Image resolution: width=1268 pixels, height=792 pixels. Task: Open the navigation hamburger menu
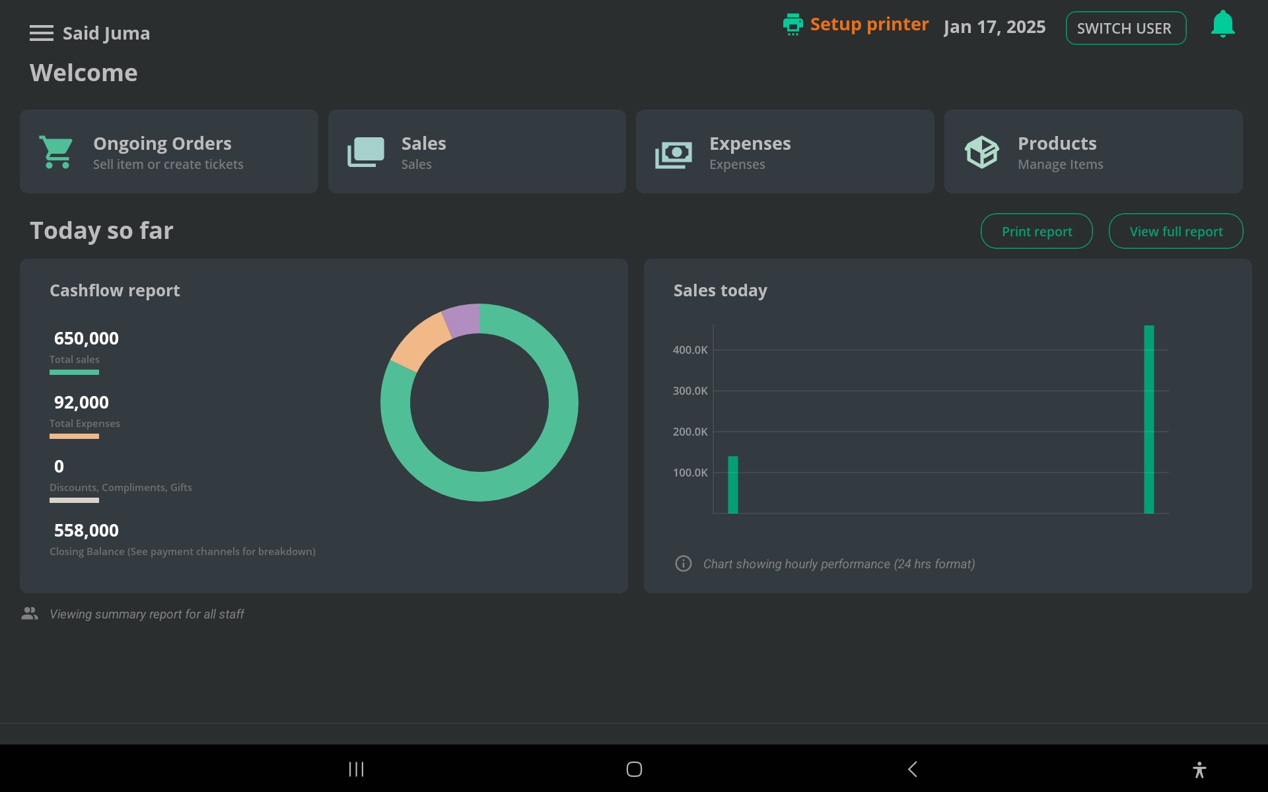pos(41,33)
